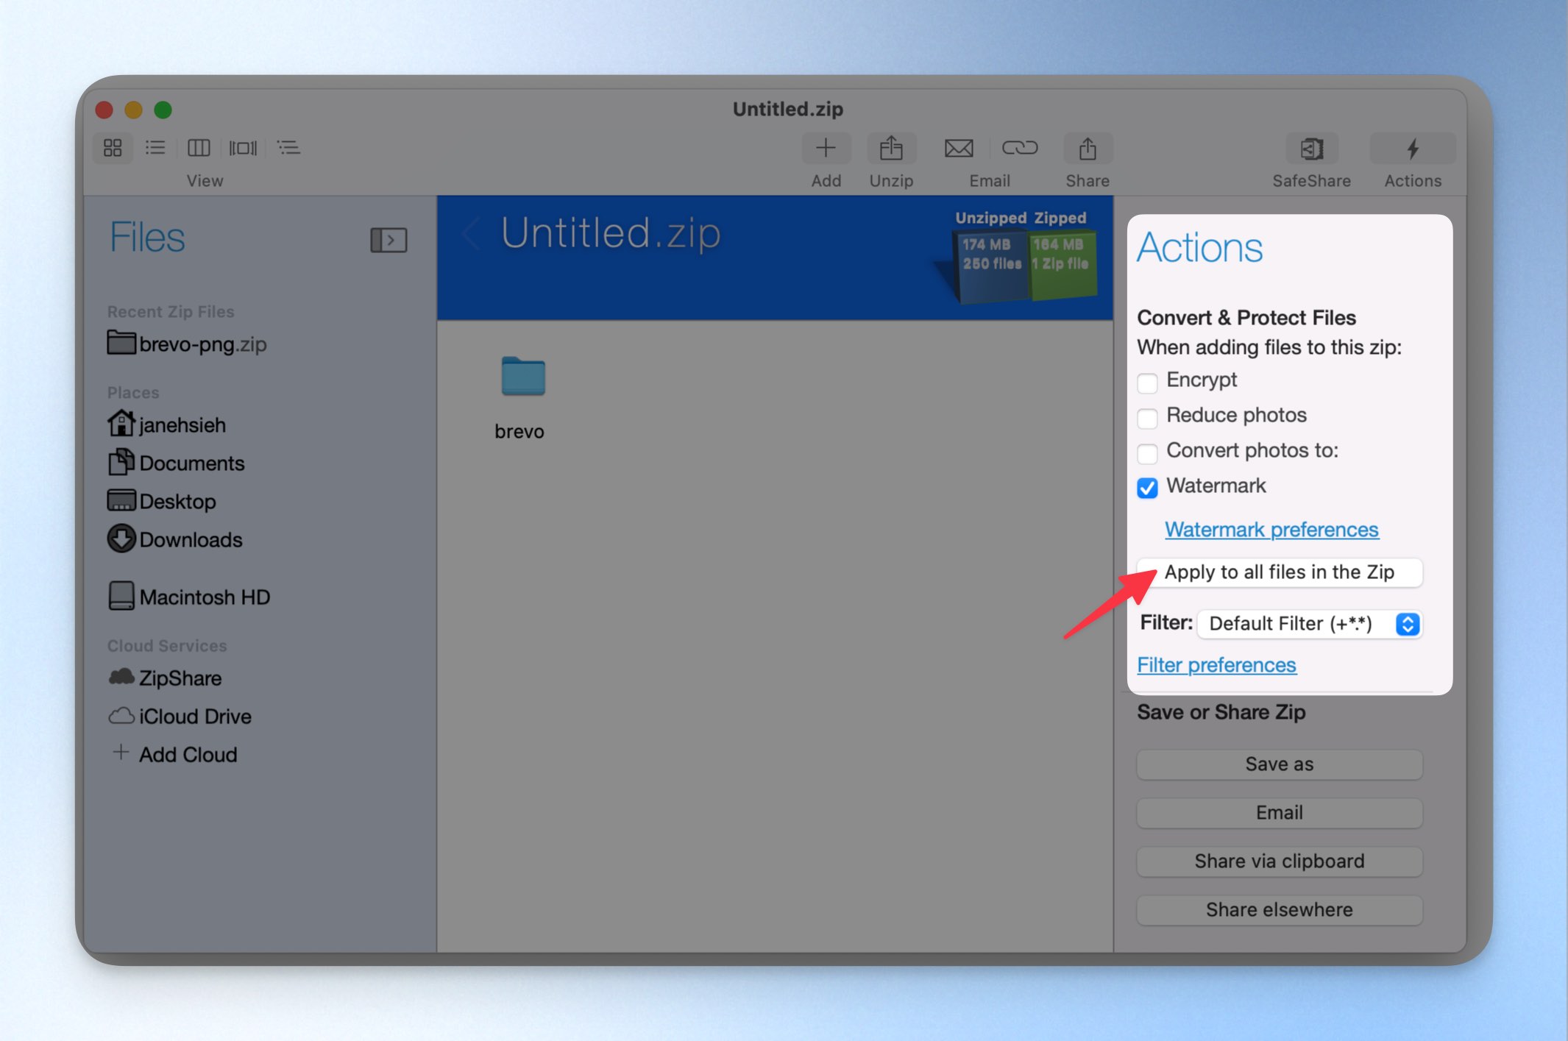
Task: Toggle the Actions lightning bolt icon
Action: click(x=1412, y=149)
